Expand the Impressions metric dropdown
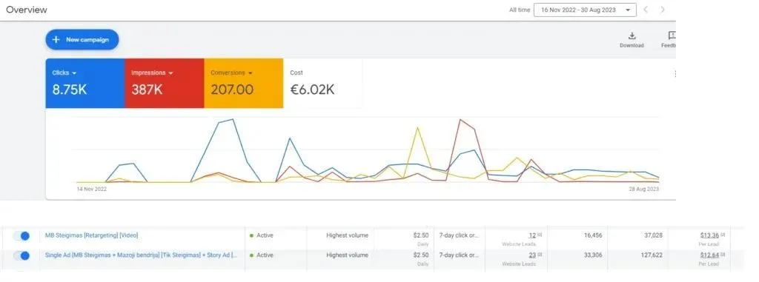This screenshot has width=759, height=282. pos(170,73)
